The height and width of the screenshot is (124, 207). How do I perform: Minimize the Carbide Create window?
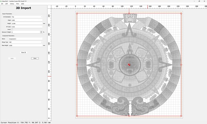point(194,1)
